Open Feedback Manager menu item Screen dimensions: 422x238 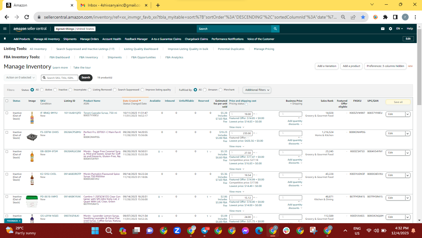click(x=136, y=39)
